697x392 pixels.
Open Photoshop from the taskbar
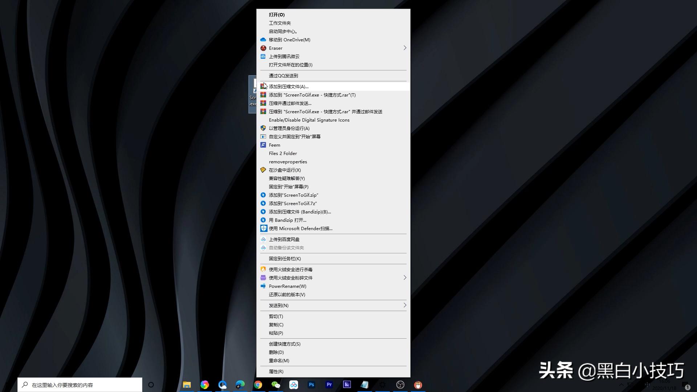pyautogui.click(x=311, y=385)
